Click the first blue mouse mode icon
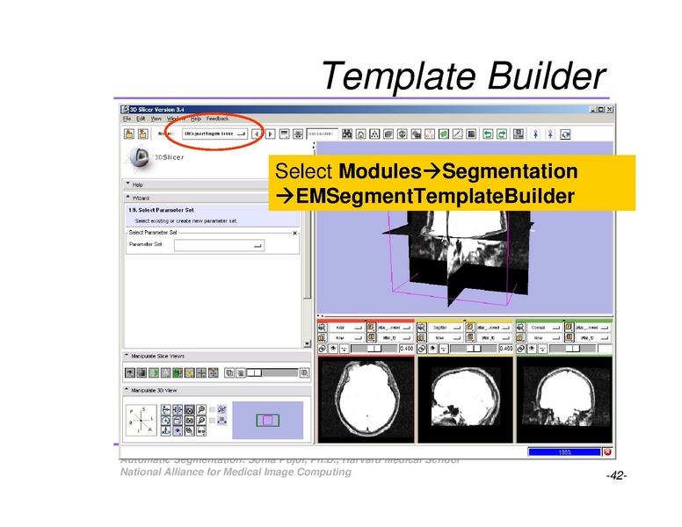The height and width of the screenshot is (527, 682). [536, 134]
